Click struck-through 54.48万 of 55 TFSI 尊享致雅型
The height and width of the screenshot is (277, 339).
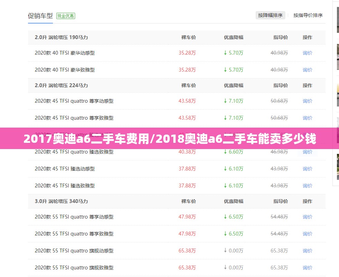[x=279, y=234]
